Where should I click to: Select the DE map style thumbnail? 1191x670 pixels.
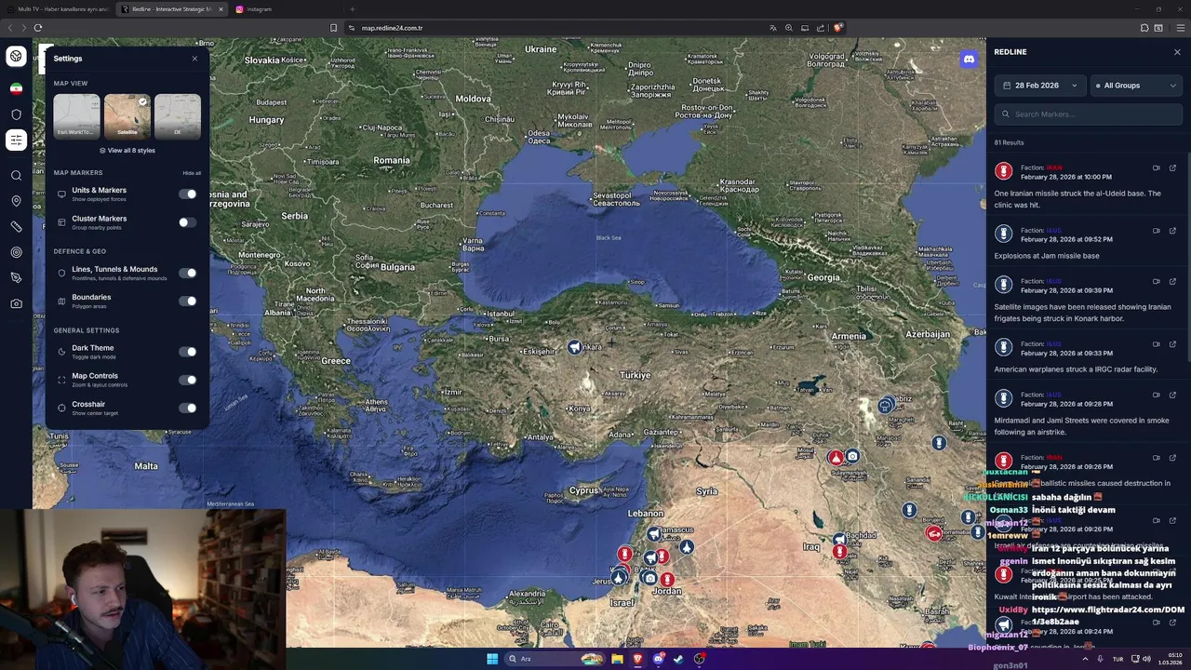pyautogui.click(x=178, y=116)
